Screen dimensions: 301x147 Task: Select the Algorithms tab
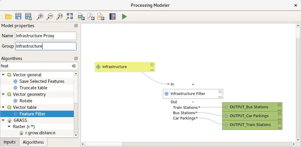click(x=33, y=142)
